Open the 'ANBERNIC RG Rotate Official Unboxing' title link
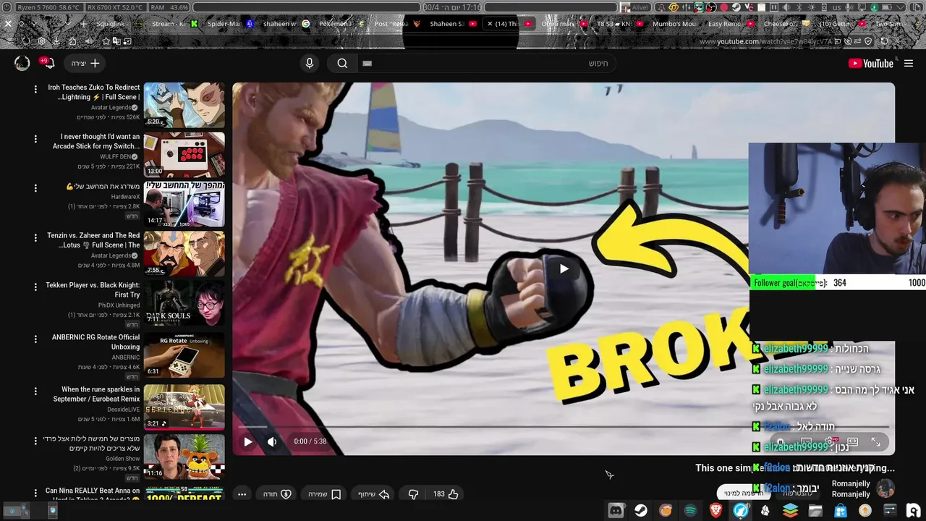The height and width of the screenshot is (521, 926). 96,342
